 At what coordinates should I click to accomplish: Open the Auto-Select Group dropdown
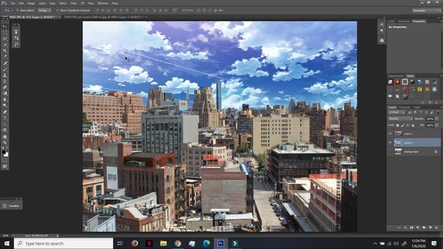coord(44,10)
